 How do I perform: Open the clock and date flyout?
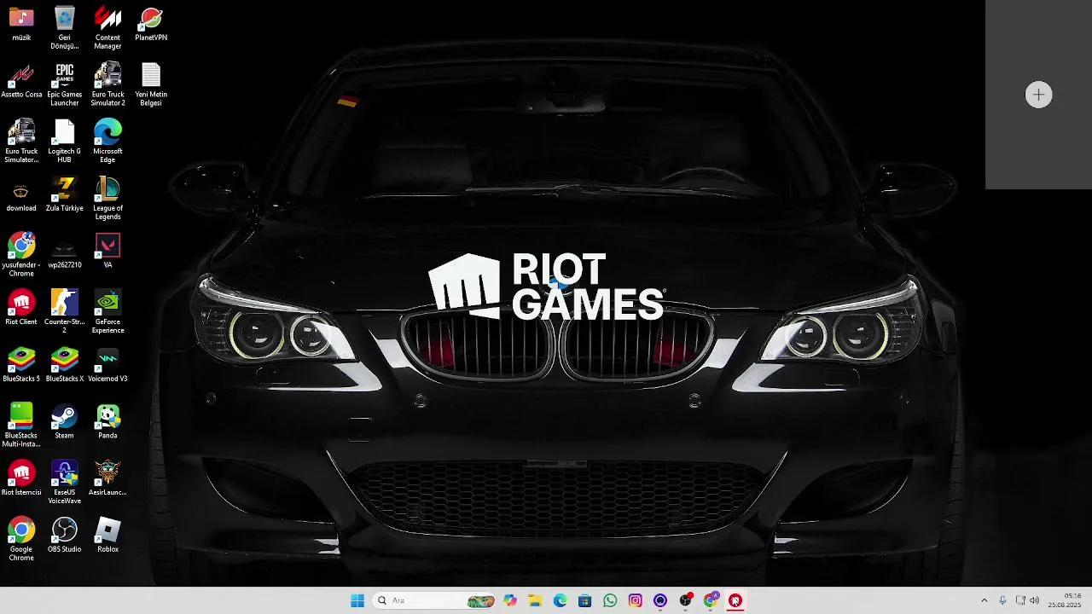1065,600
